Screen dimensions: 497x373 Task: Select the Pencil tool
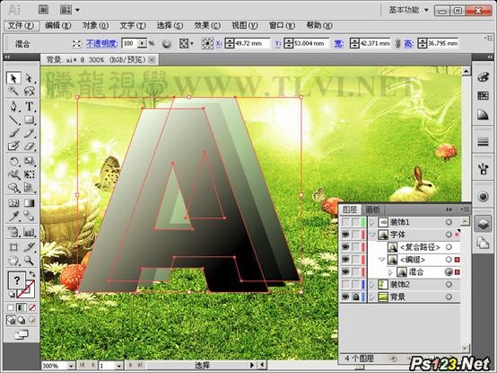coord(29,133)
